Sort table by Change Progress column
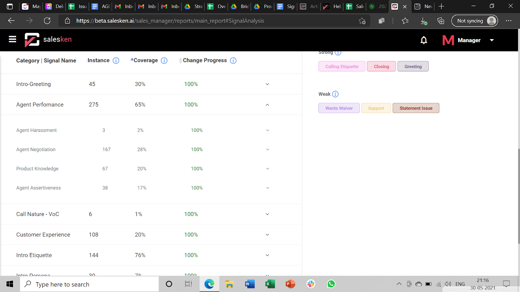Image resolution: width=520 pixels, height=292 pixels. [180, 61]
